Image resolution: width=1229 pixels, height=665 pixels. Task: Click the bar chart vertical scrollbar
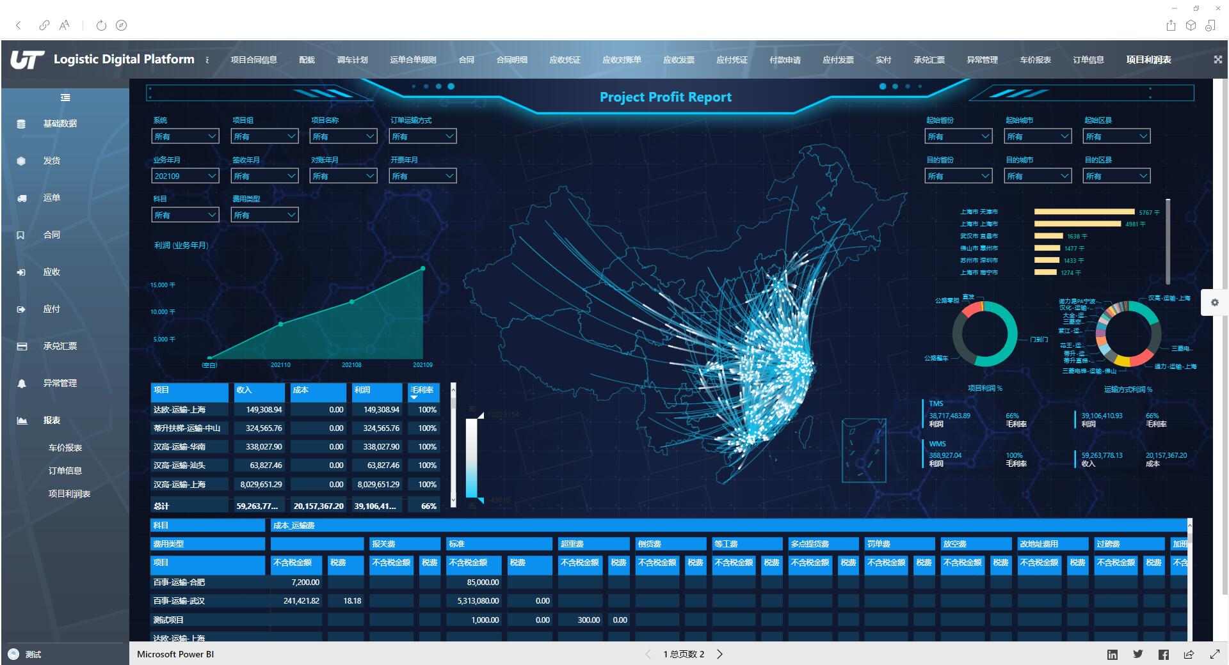(x=1168, y=243)
